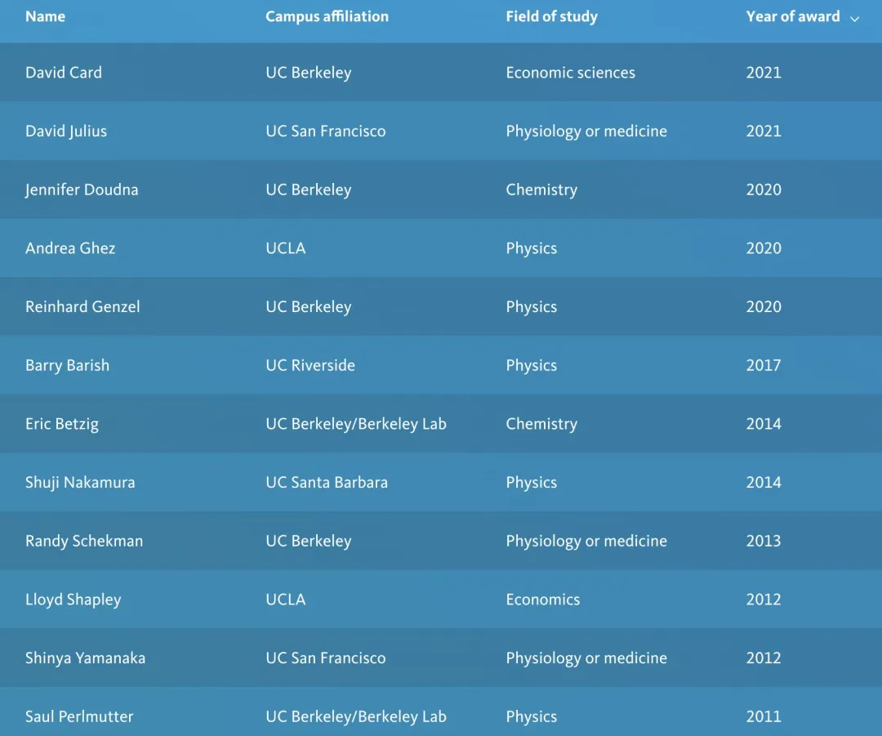
Task: Select the David Card name cell
Action: click(x=64, y=73)
